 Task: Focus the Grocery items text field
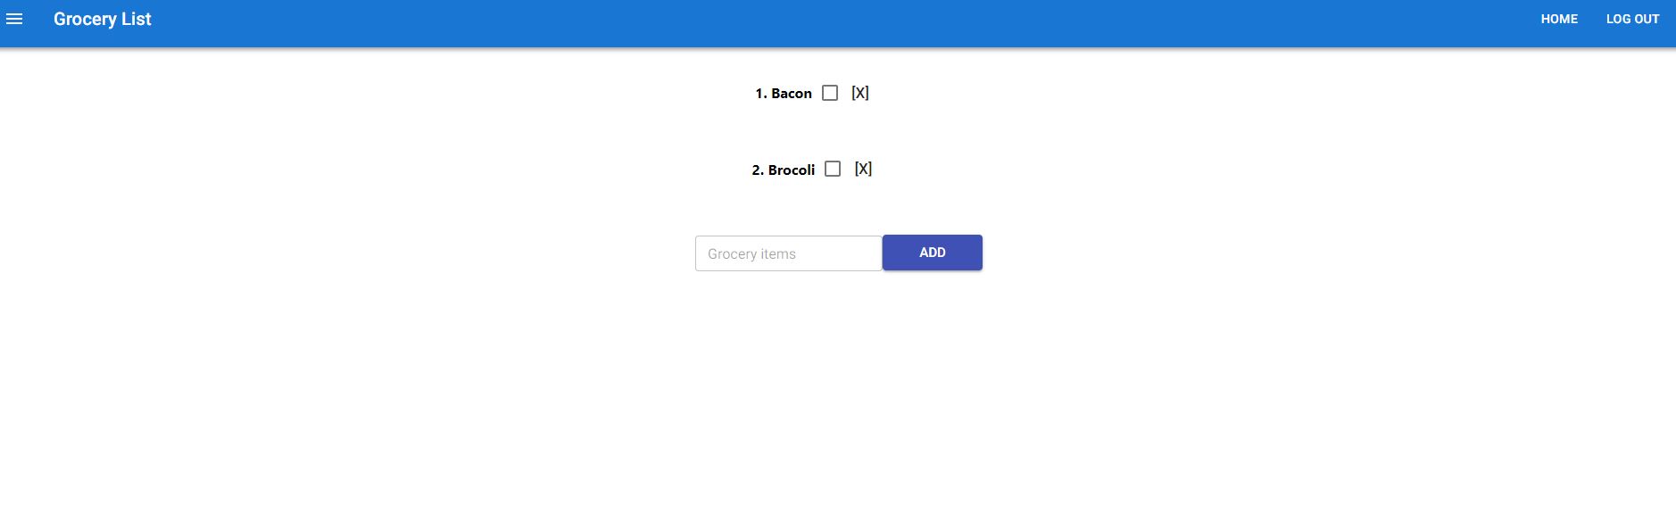[789, 253]
